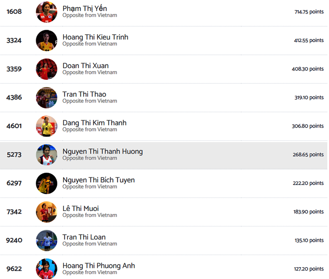
Task: Click Doan Thi Xuan's profile picture
Action: click(x=47, y=69)
